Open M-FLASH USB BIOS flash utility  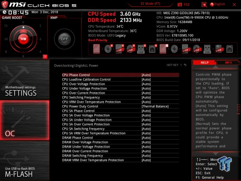(24, 161)
